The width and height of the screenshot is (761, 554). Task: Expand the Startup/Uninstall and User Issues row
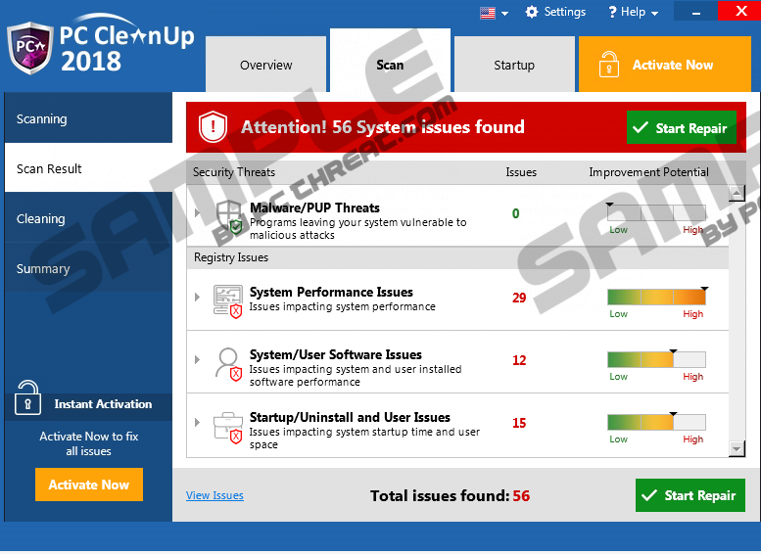pos(197,422)
